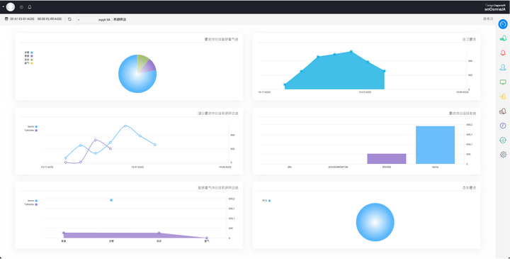Viewport: 510px width, 259px height.
Task: Open the All Apps dropdown
Action: pos(94,20)
